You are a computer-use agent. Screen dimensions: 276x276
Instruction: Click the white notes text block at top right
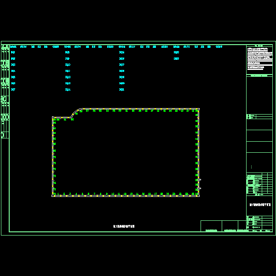tap(259, 58)
